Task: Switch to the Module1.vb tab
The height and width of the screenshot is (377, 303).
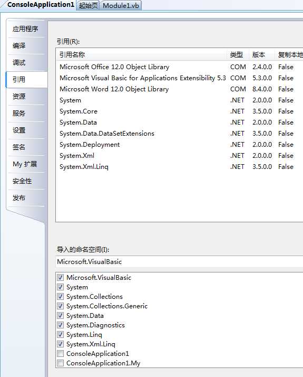Action: click(x=121, y=5)
